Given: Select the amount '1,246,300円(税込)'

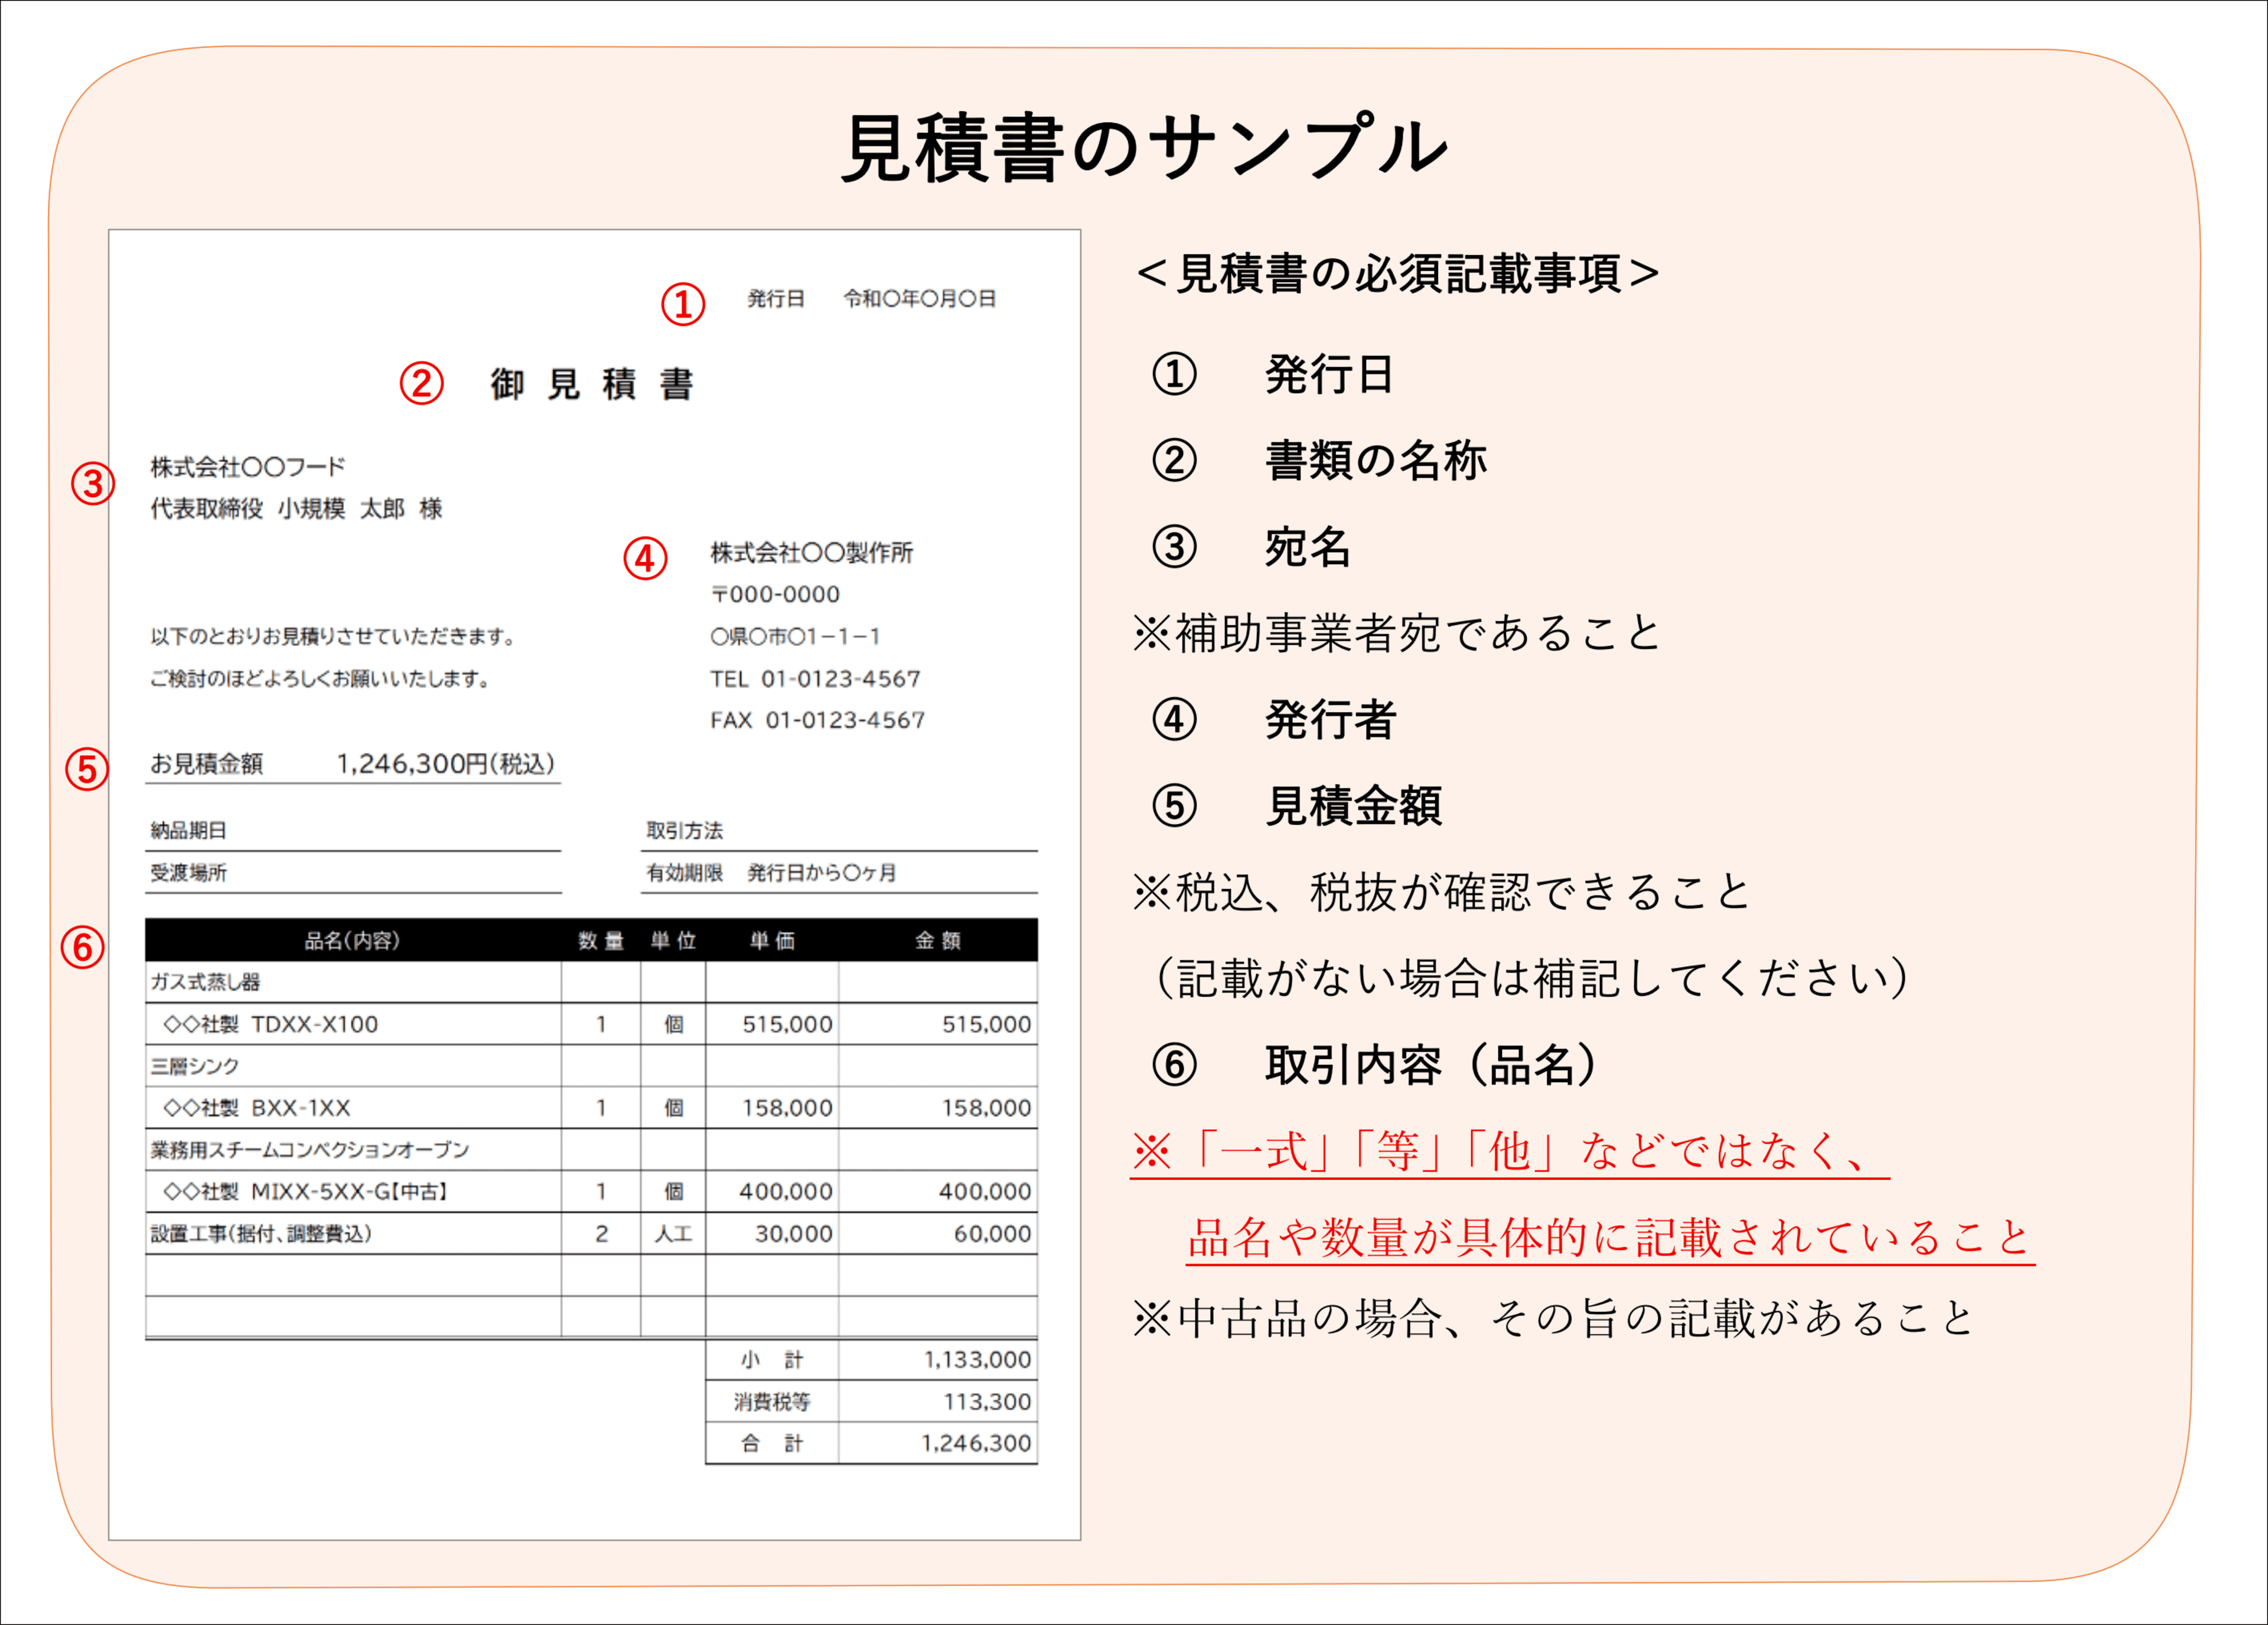Looking at the screenshot, I should coord(445,763).
